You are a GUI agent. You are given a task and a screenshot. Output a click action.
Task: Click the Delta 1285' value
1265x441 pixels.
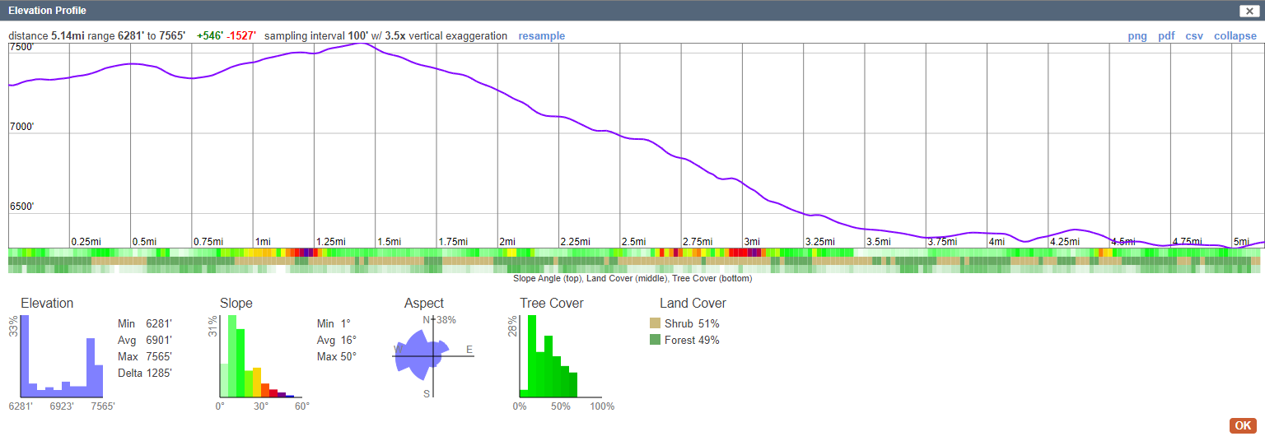(x=145, y=373)
